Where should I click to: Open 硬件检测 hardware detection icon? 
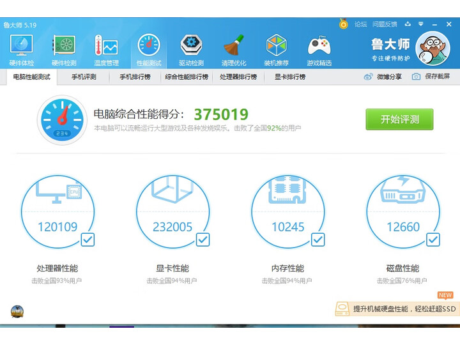pos(64,45)
